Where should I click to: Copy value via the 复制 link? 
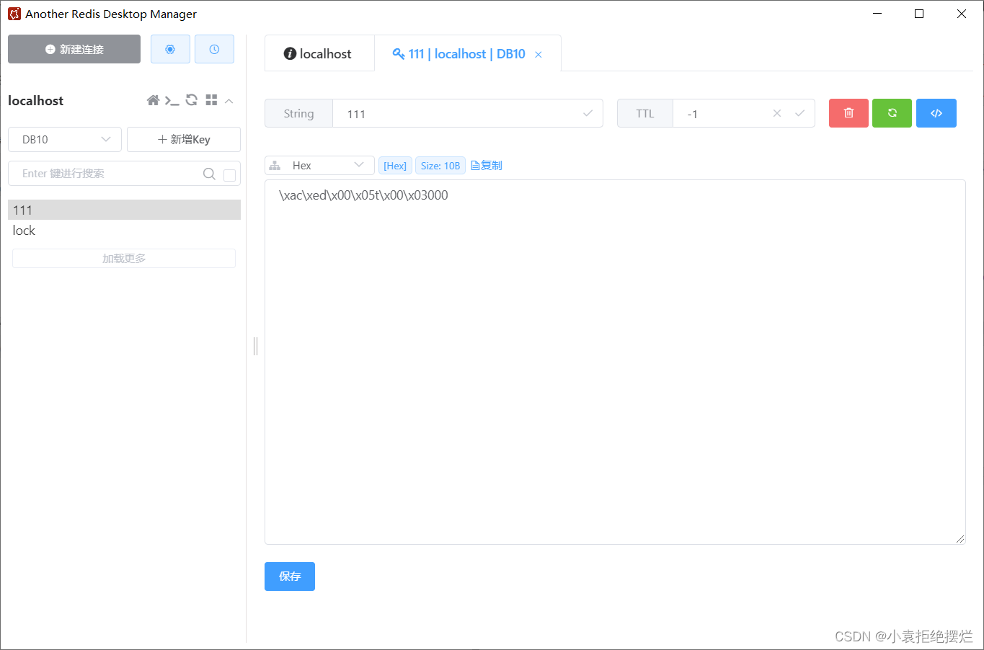[487, 166]
